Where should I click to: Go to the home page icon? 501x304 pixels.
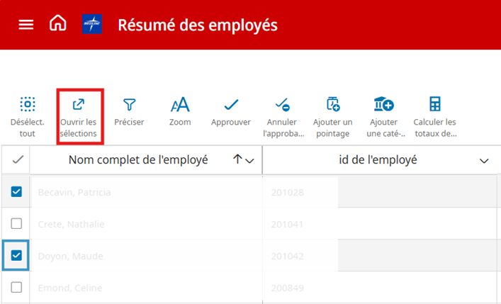57,24
